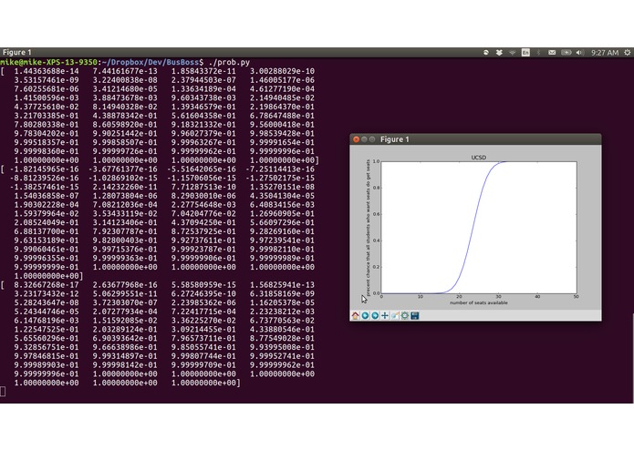Image resolution: width=634 pixels, height=450 pixels.
Task: Open the Wi-Fi network indicator
Action: [x=513, y=53]
